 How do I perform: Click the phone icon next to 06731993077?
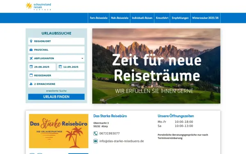coord(96,133)
